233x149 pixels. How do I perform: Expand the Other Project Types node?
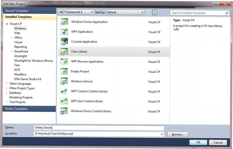click(7, 88)
